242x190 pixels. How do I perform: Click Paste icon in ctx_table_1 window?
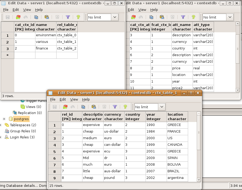(x=94, y=107)
